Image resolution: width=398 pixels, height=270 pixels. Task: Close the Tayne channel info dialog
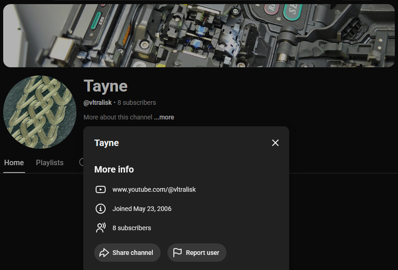(x=275, y=143)
